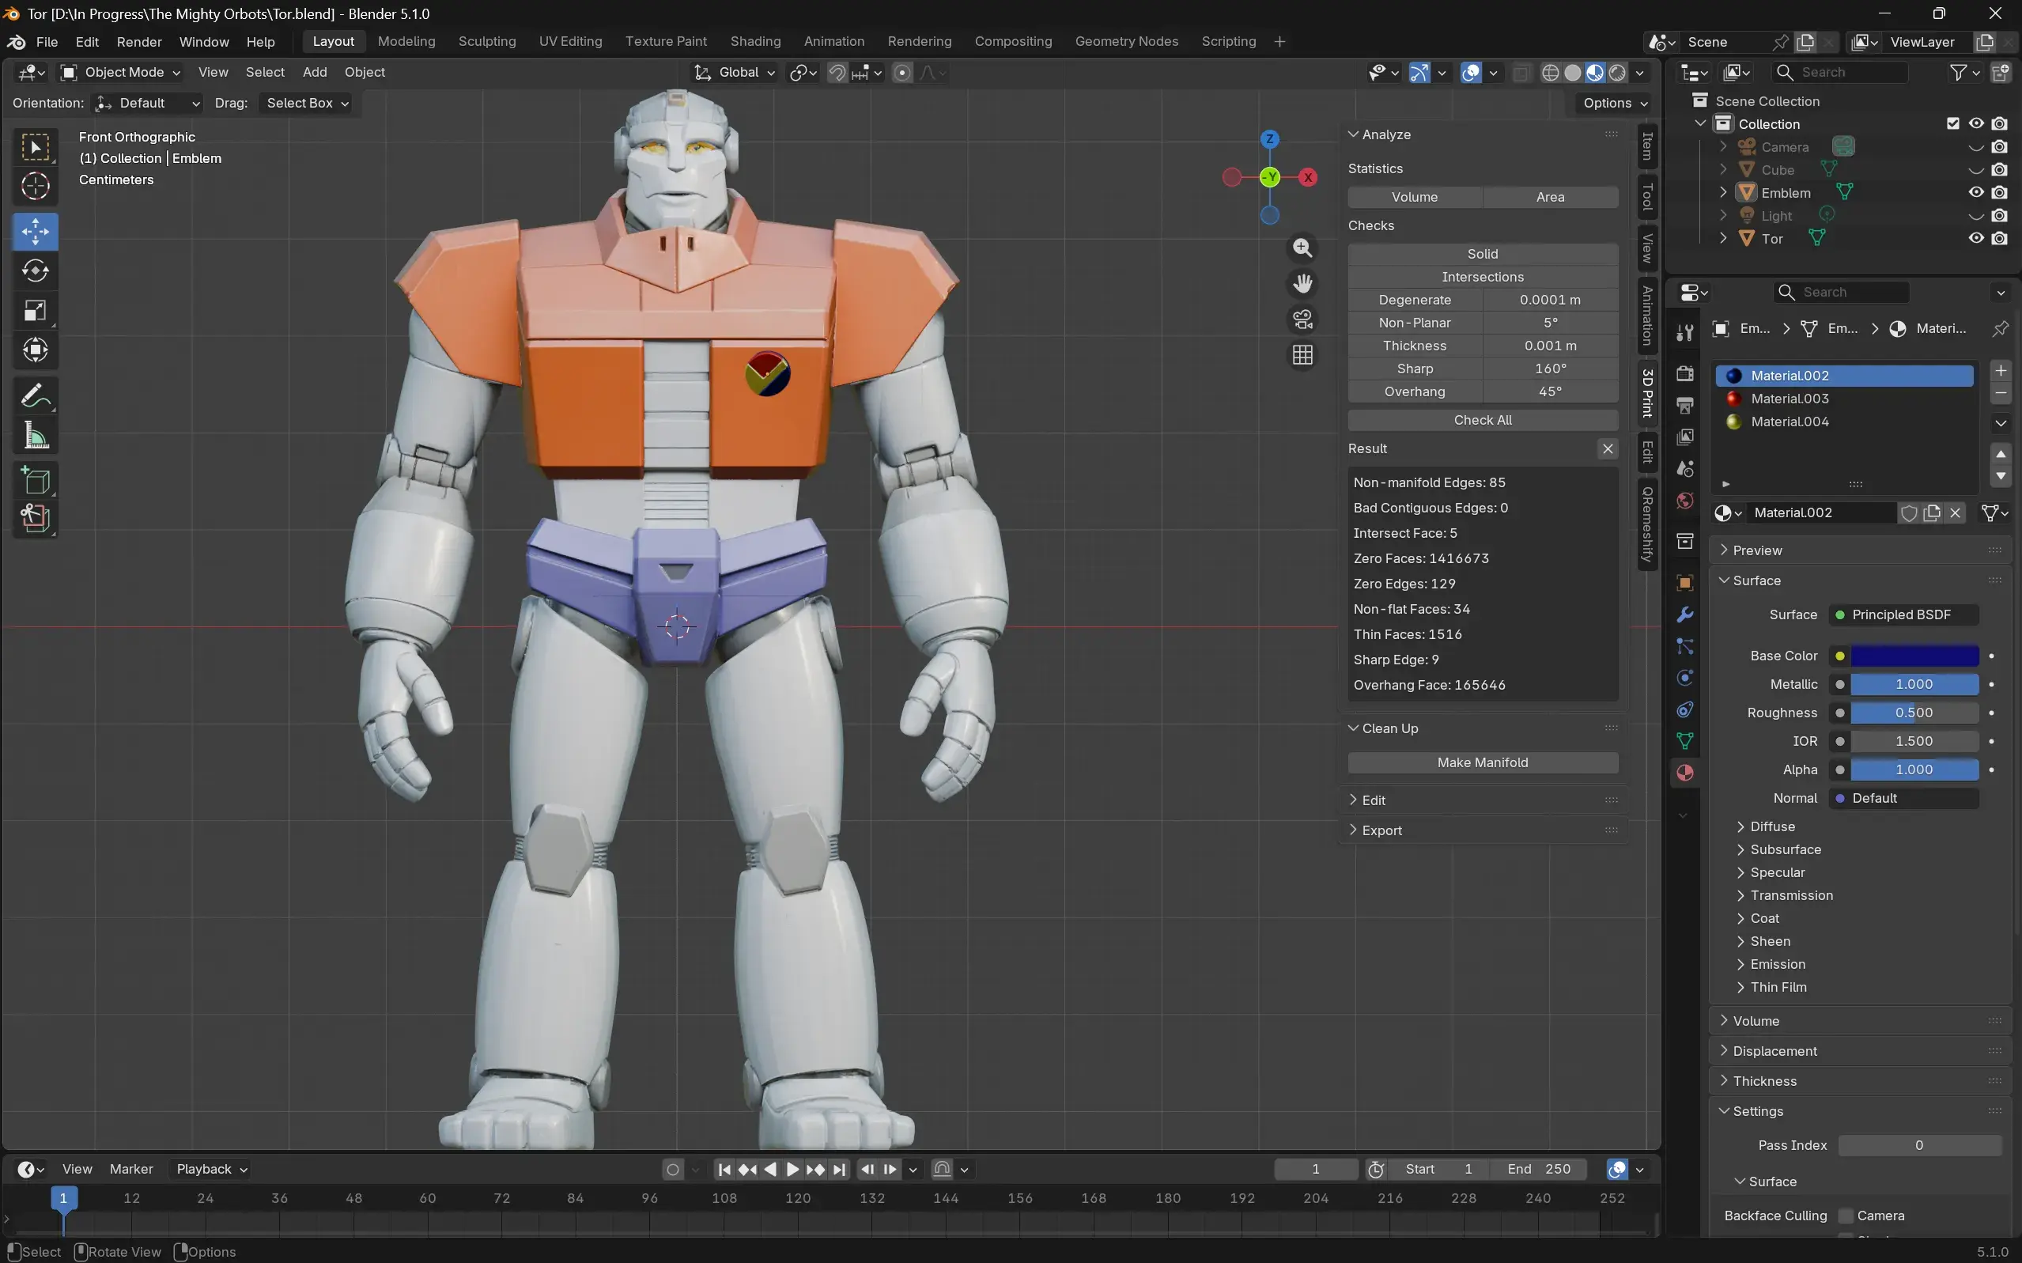Open the Global orientation dropdown

[x=735, y=73]
